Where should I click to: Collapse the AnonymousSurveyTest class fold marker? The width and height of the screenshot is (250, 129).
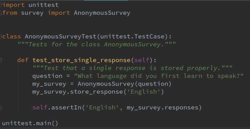1,37
